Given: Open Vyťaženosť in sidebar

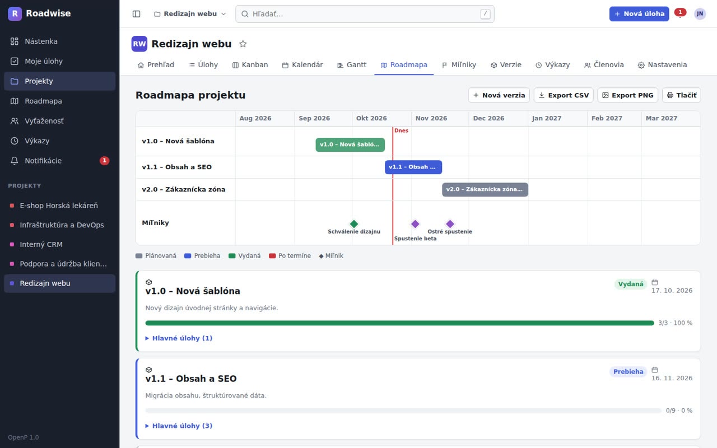Looking at the screenshot, I should (59, 121).
